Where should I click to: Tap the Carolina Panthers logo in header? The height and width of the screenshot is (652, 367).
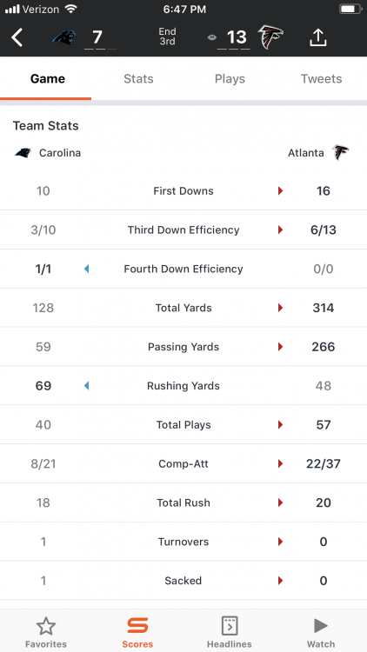(x=63, y=37)
